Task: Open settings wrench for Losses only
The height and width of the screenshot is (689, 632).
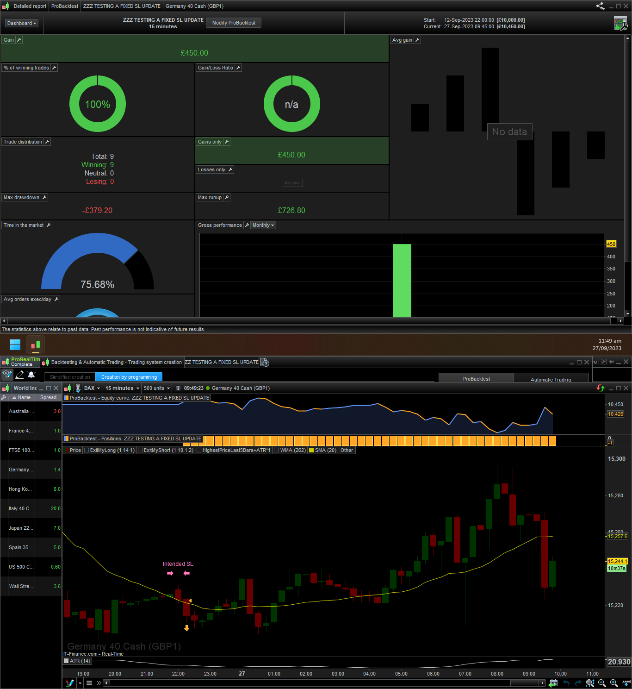Action: [x=230, y=169]
